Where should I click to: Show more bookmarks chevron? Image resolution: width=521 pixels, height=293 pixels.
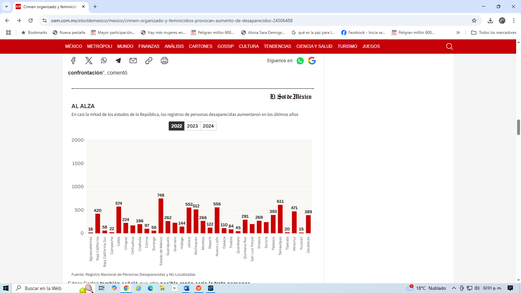coord(458,33)
